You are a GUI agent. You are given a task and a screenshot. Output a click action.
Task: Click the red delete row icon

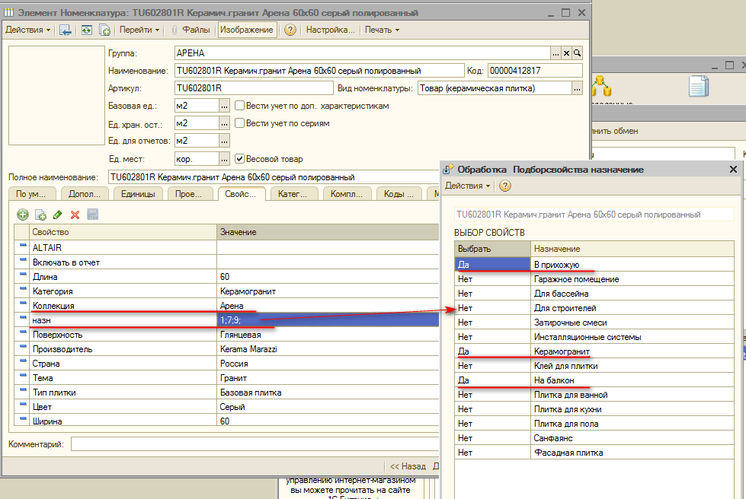point(75,215)
